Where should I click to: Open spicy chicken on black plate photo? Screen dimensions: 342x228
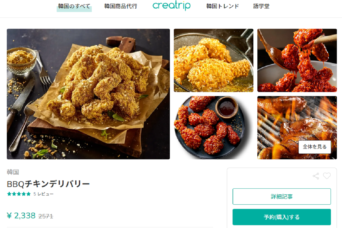click(213, 128)
